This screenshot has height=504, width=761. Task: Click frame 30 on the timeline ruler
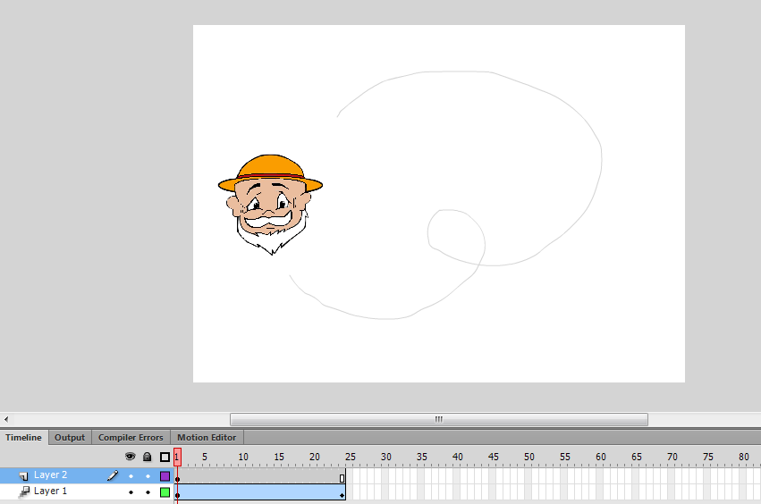[x=385, y=457]
